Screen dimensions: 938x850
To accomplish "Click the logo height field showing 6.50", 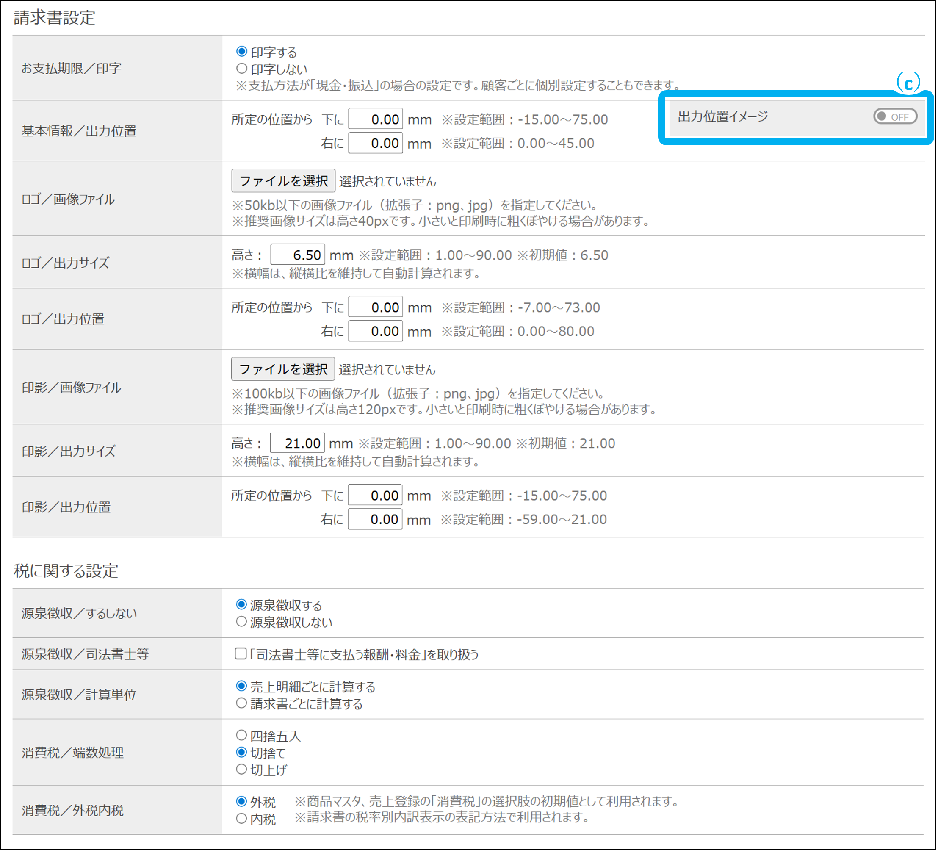I will 298,255.
